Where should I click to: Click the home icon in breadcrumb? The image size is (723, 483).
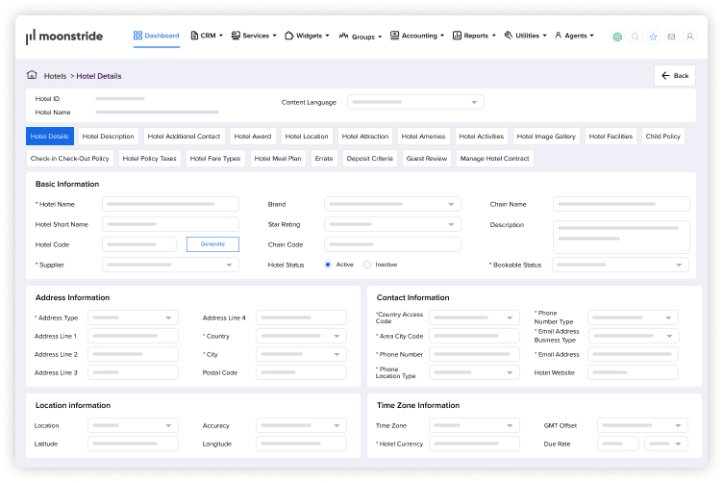(x=32, y=75)
